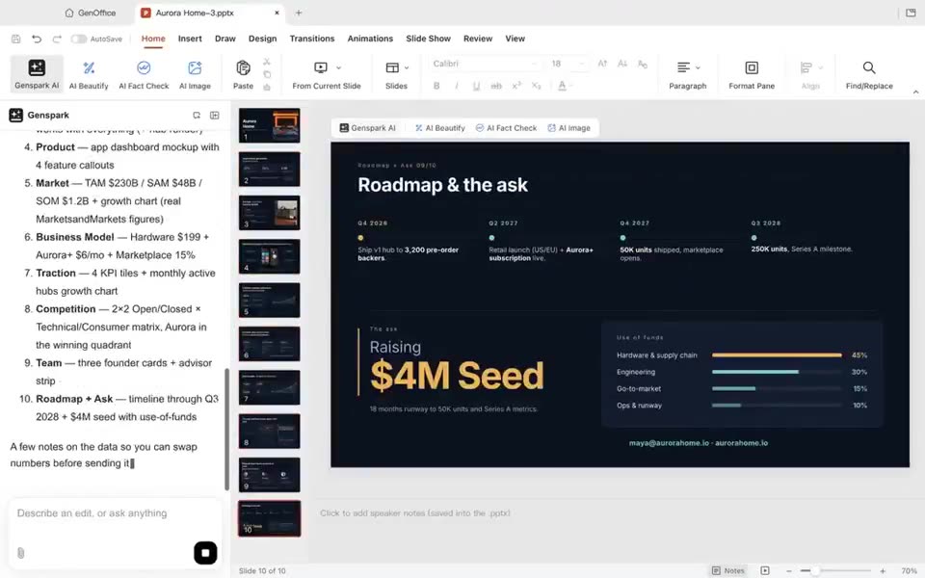Launch AI Fact Check in the ribbon
This screenshot has width=925, height=578.
click(144, 74)
